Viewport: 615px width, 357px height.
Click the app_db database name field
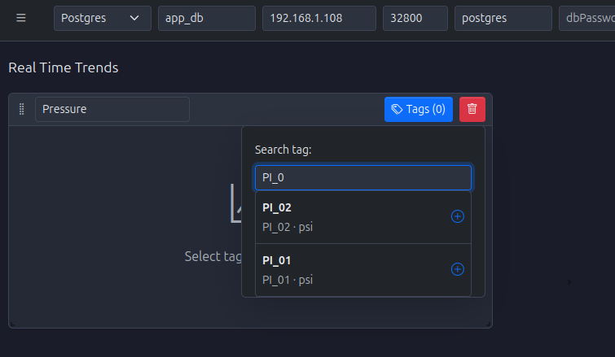coord(207,18)
